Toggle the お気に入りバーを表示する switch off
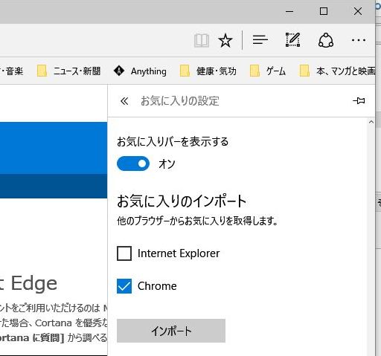381x356 pixels. 133,164
